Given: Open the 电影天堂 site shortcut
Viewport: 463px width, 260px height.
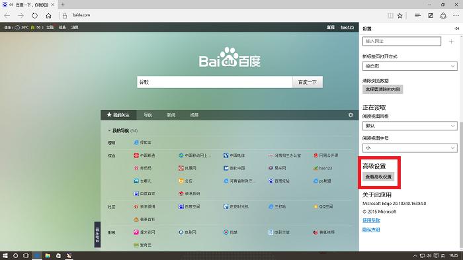Looking at the screenshot, I should (x=278, y=232).
